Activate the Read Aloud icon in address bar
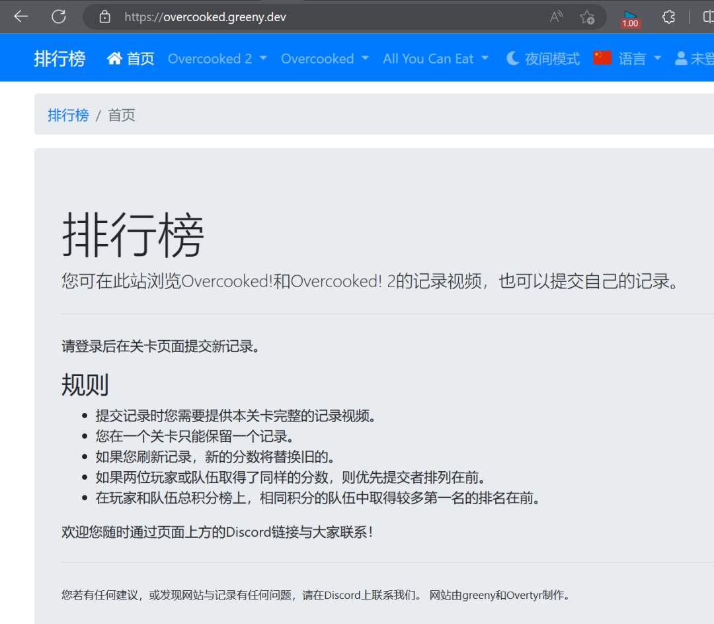The height and width of the screenshot is (624, 714). point(557,17)
